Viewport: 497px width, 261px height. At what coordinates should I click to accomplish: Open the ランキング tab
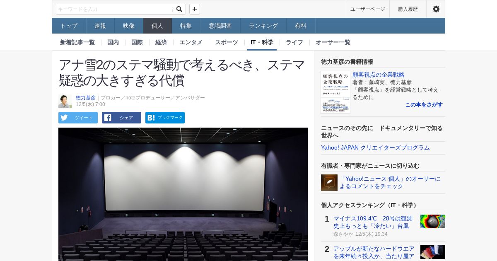[x=263, y=26]
